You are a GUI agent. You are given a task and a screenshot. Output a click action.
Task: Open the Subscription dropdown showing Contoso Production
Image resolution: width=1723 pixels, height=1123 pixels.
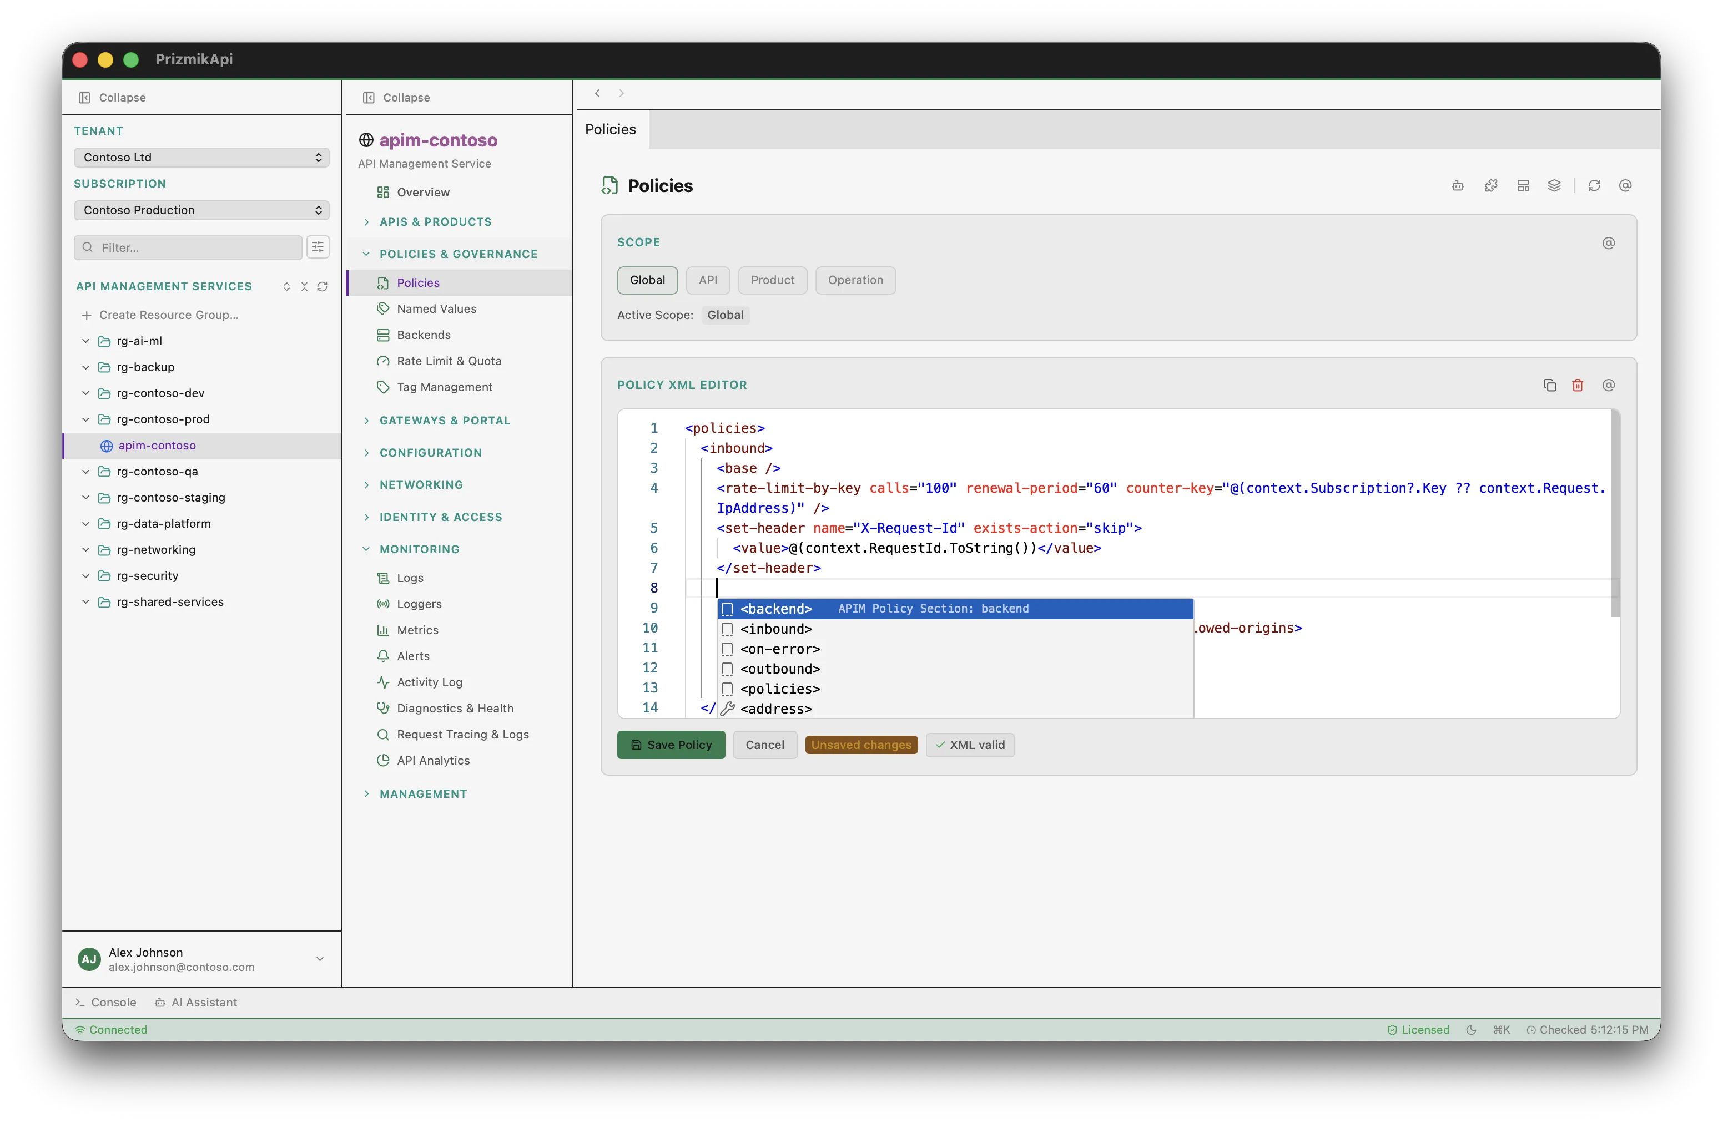pyautogui.click(x=201, y=210)
